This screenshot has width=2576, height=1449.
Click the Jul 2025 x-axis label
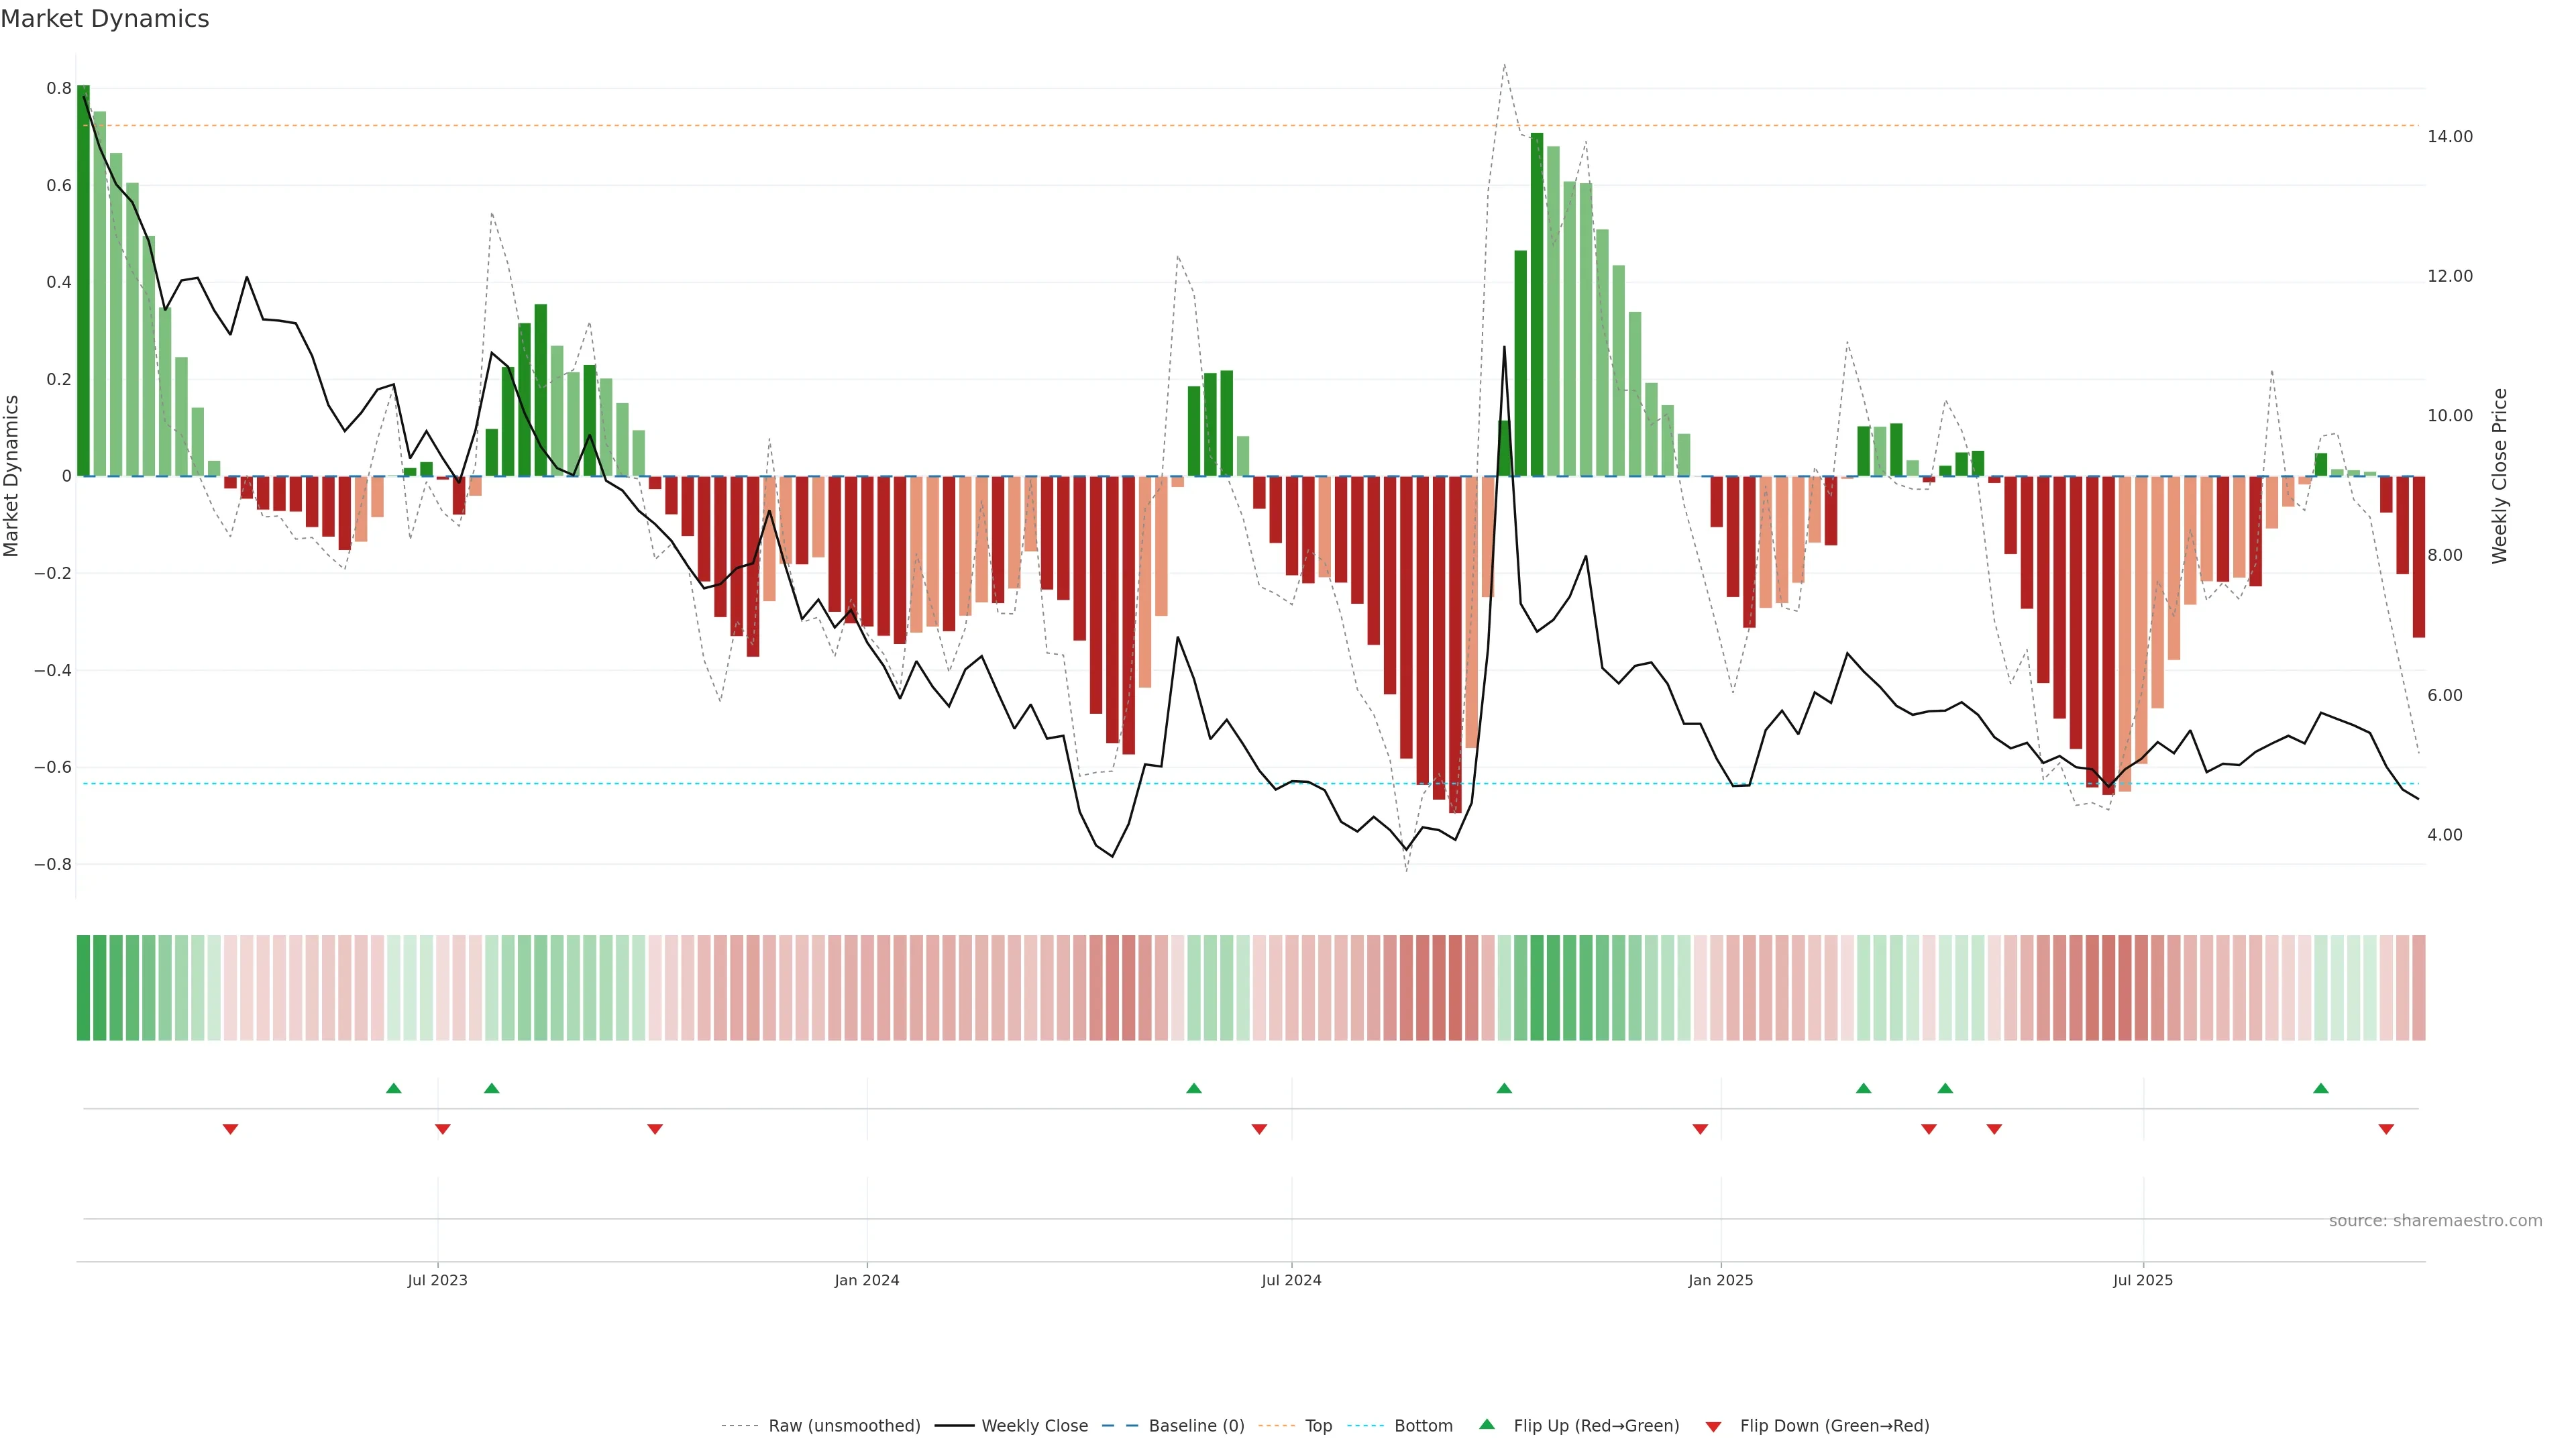coord(2142,1280)
